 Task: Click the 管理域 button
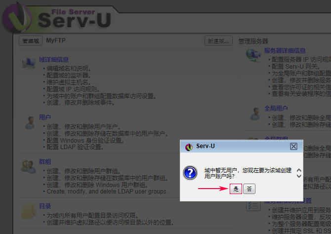tap(31, 40)
